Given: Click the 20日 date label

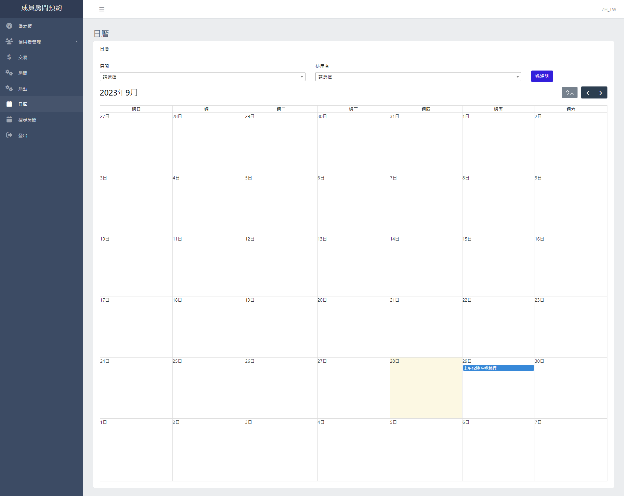Looking at the screenshot, I should click(322, 300).
